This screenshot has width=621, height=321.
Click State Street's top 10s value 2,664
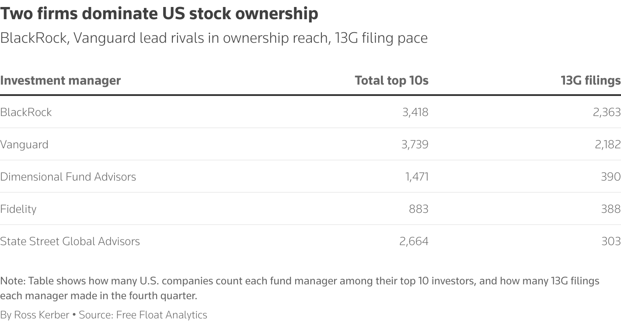pos(414,241)
